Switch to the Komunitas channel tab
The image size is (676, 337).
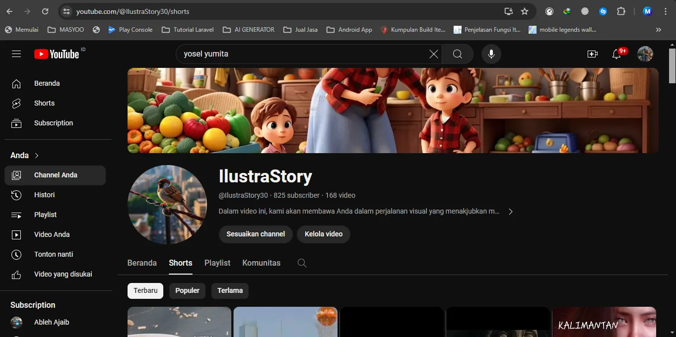click(261, 263)
